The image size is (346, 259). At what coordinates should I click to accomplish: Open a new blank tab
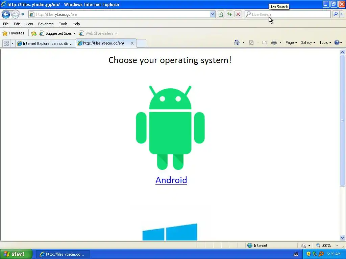[141, 44]
